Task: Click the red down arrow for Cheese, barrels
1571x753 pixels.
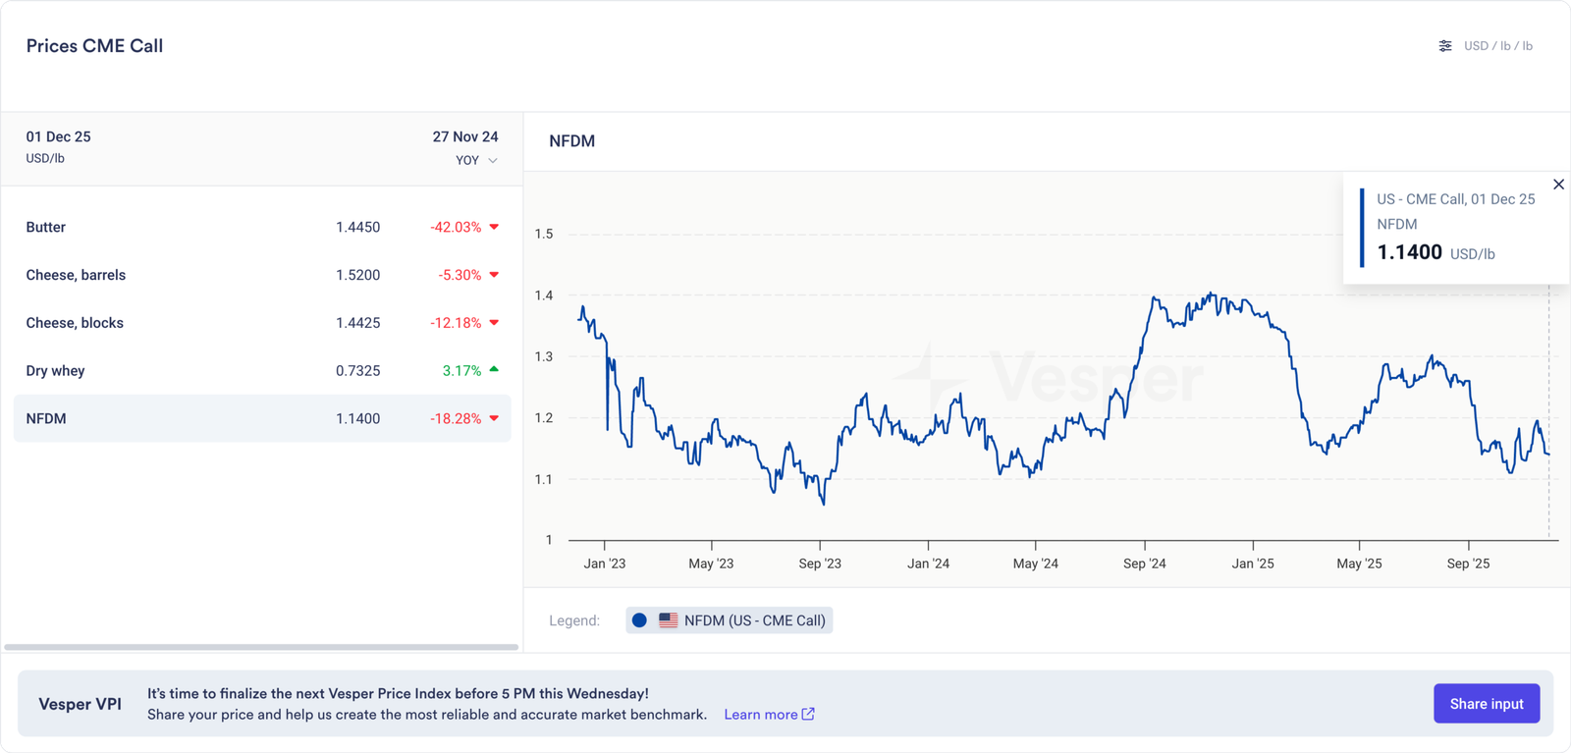Action: 494,275
